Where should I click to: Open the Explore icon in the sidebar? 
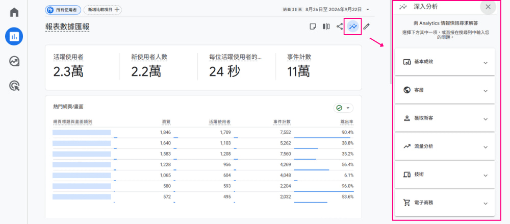point(14,61)
